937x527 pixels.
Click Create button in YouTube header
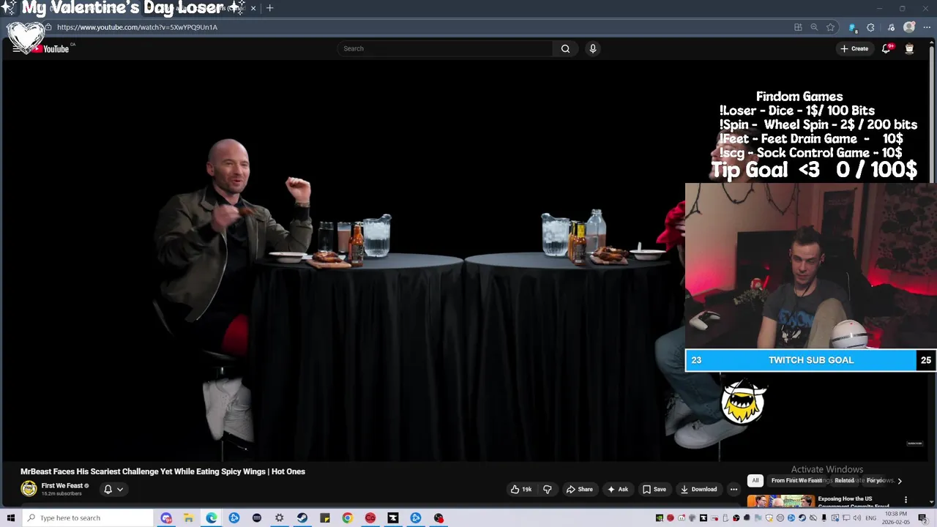[854, 48]
